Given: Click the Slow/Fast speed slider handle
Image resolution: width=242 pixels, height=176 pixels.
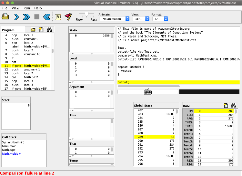Looking at the screenshot, I should tap(86, 14).
